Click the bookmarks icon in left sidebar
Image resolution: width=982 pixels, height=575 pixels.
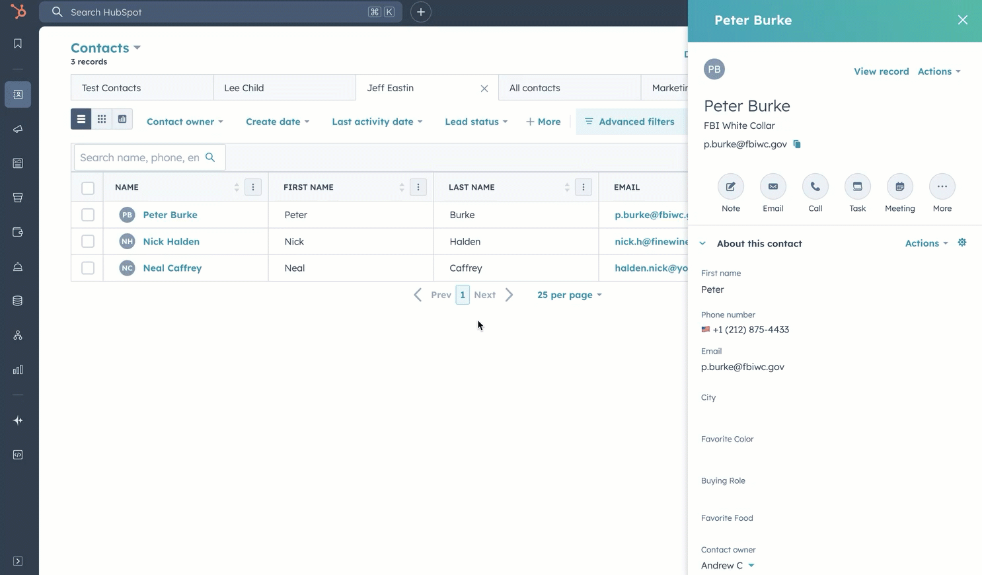coord(18,44)
